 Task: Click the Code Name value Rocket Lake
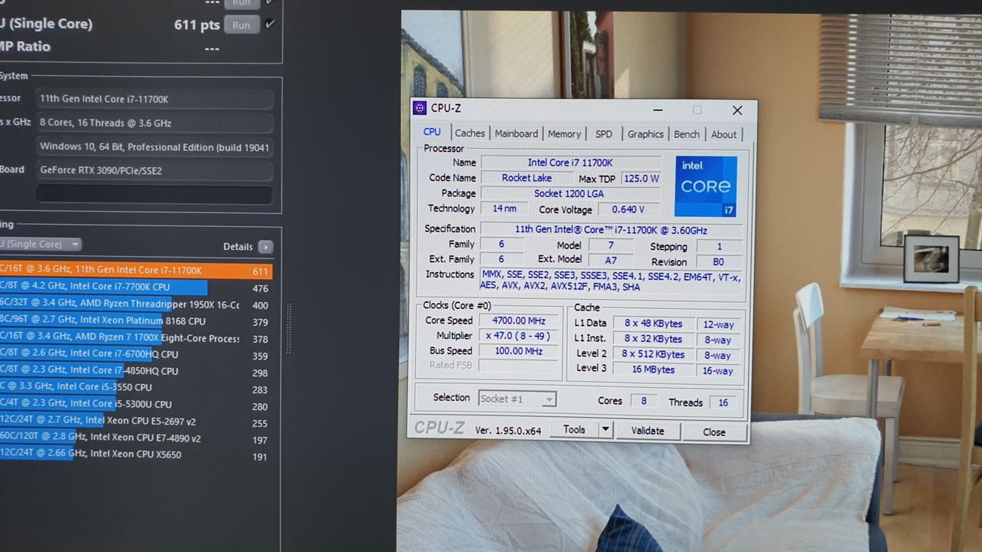click(x=526, y=178)
